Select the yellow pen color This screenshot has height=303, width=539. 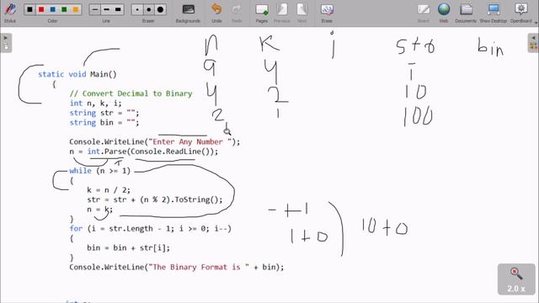click(x=76, y=9)
